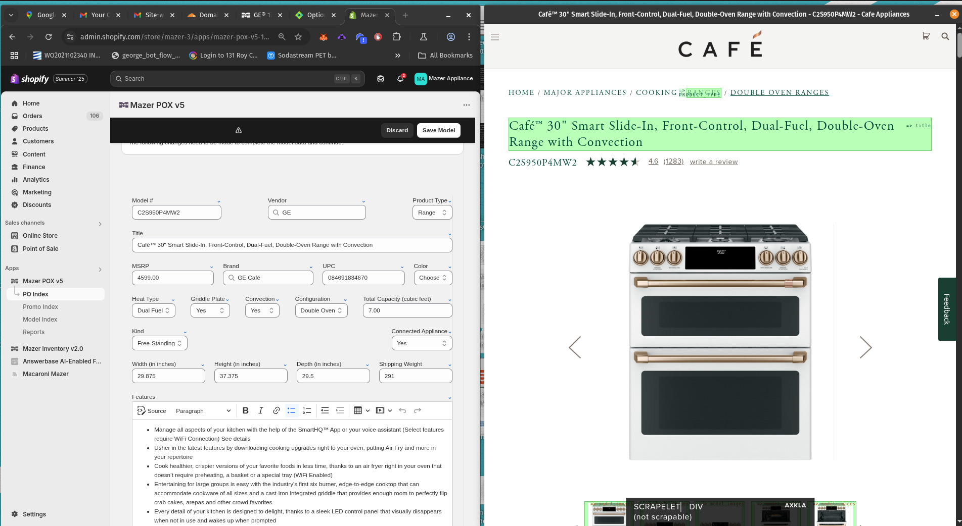Open the Cafe site hamburger menu
Image resolution: width=962 pixels, height=526 pixels.
coord(495,37)
